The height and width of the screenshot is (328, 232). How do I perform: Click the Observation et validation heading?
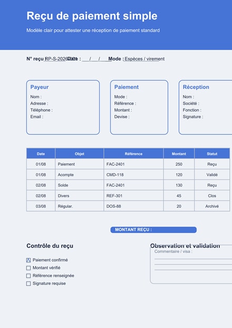(185, 246)
